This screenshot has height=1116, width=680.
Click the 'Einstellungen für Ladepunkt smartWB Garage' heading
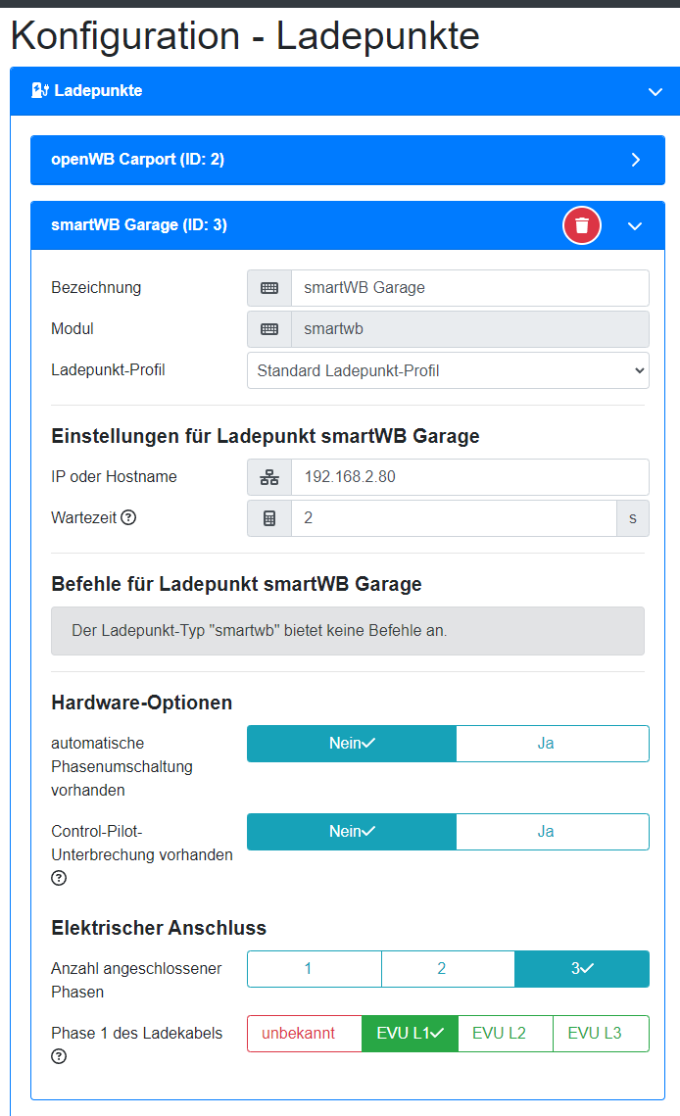(265, 436)
